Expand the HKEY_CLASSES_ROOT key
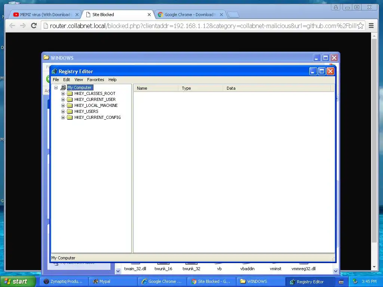Viewport: 383px width, 287px height. tap(63, 93)
